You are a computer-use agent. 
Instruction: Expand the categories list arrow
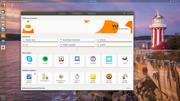(77, 49)
